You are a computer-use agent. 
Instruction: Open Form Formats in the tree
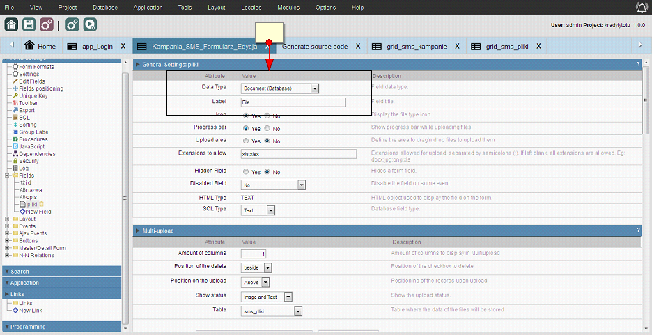[36, 67]
